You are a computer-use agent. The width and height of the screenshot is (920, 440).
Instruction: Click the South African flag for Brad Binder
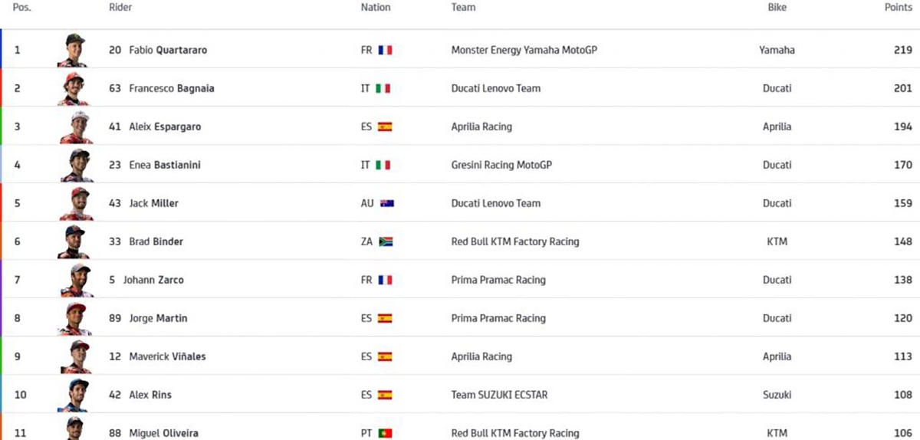point(386,241)
